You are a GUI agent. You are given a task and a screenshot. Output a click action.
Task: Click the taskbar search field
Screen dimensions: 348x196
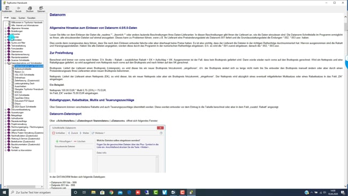(x=40, y=192)
